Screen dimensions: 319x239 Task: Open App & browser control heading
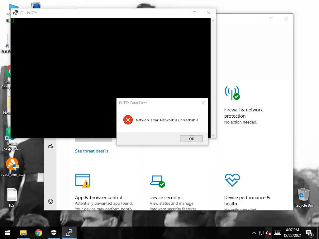click(98, 198)
